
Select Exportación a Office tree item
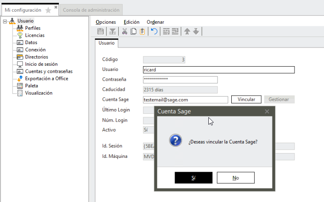(46, 79)
